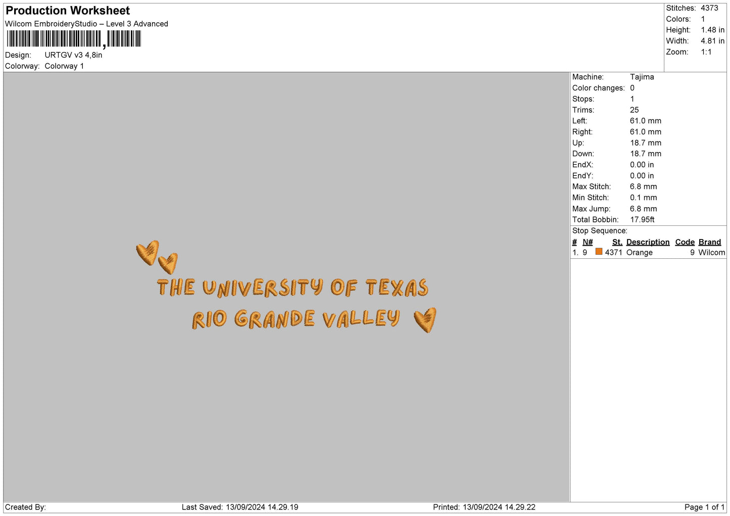Click the Color changes value 0
The width and height of the screenshot is (730, 516).
point(632,88)
